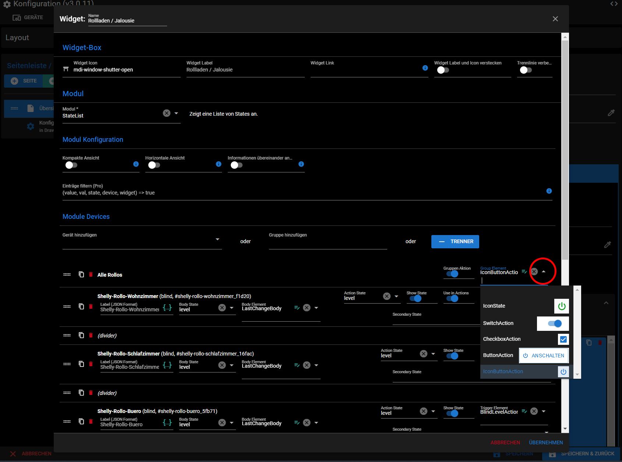Toggle Informationen übereinander anzeigen switch

237,165
